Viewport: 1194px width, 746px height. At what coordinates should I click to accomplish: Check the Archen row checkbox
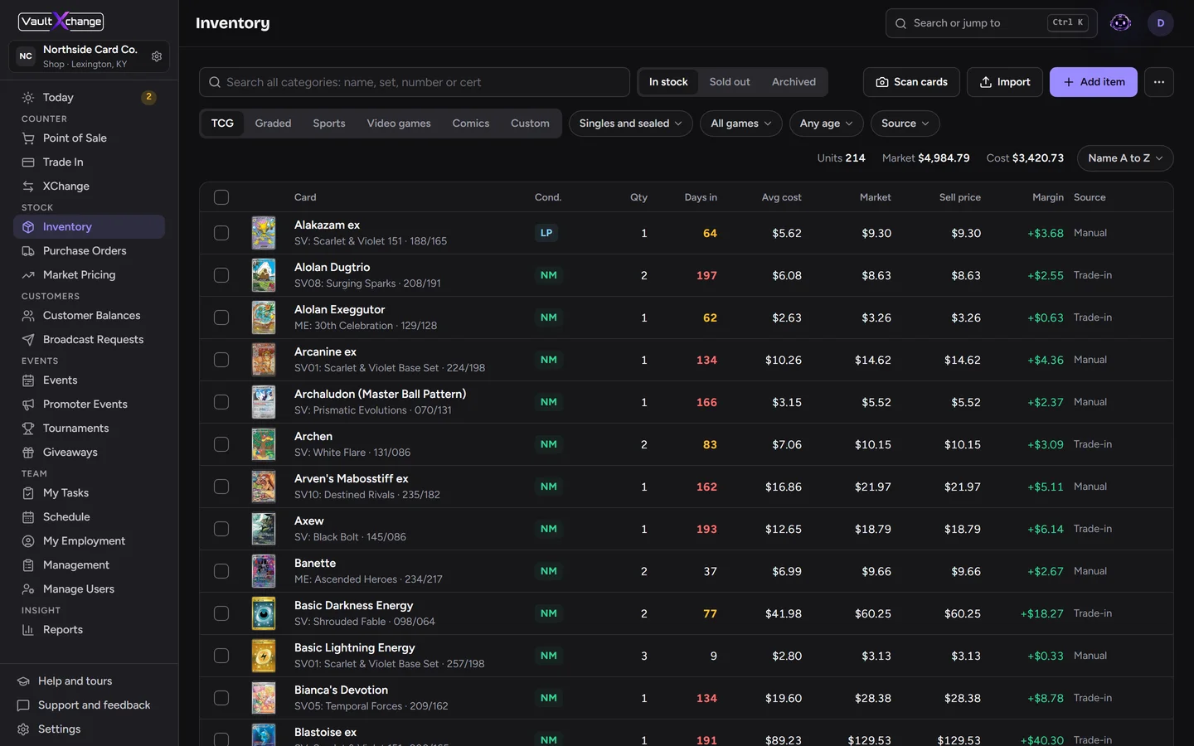click(221, 444)
